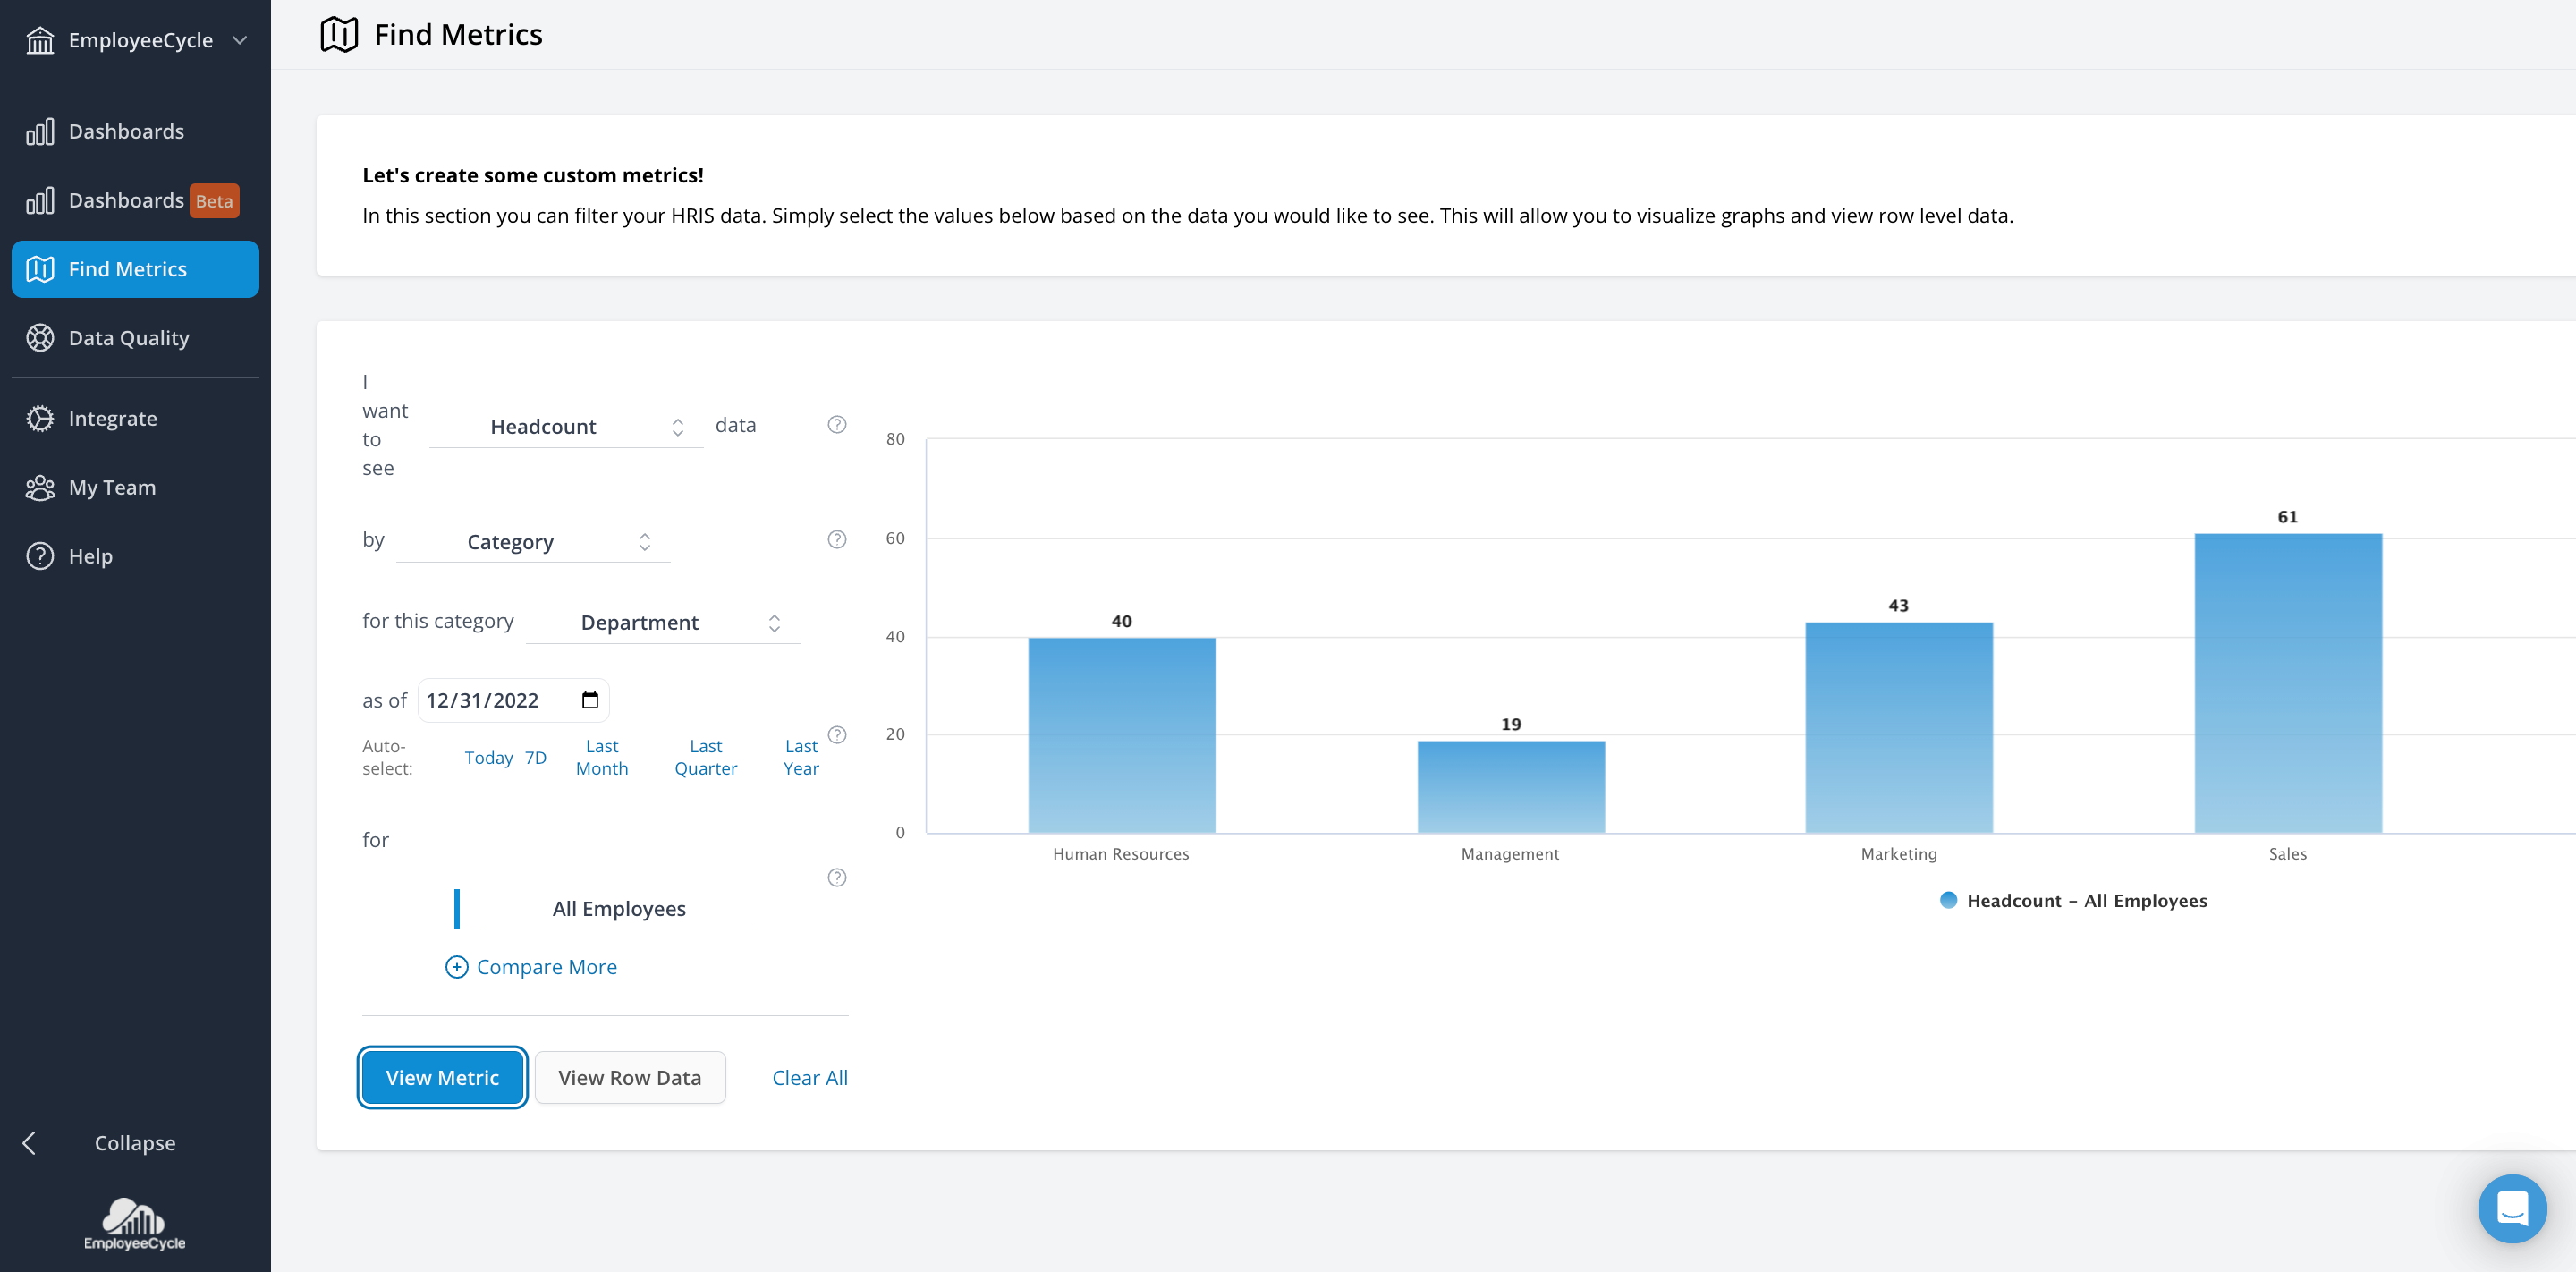Click the Clear All link
This screenshot has width=2576, height=1272.
point(809,1078)
